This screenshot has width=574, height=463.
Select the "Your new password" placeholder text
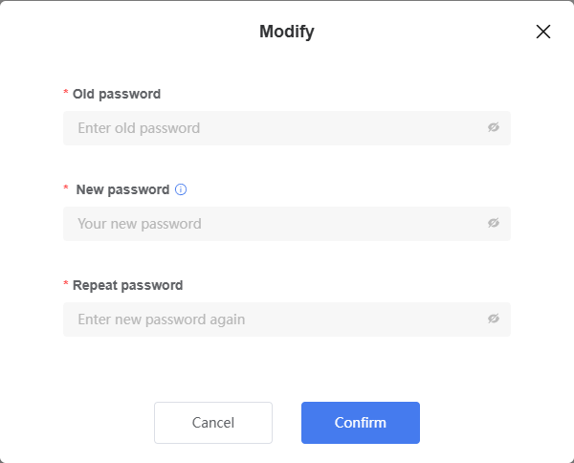pos(140,224)
